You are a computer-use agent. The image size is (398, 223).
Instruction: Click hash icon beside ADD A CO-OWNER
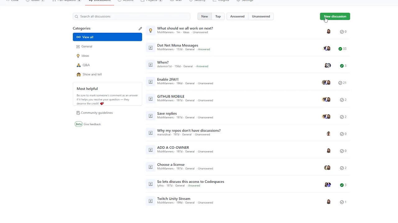pos(150,150)
